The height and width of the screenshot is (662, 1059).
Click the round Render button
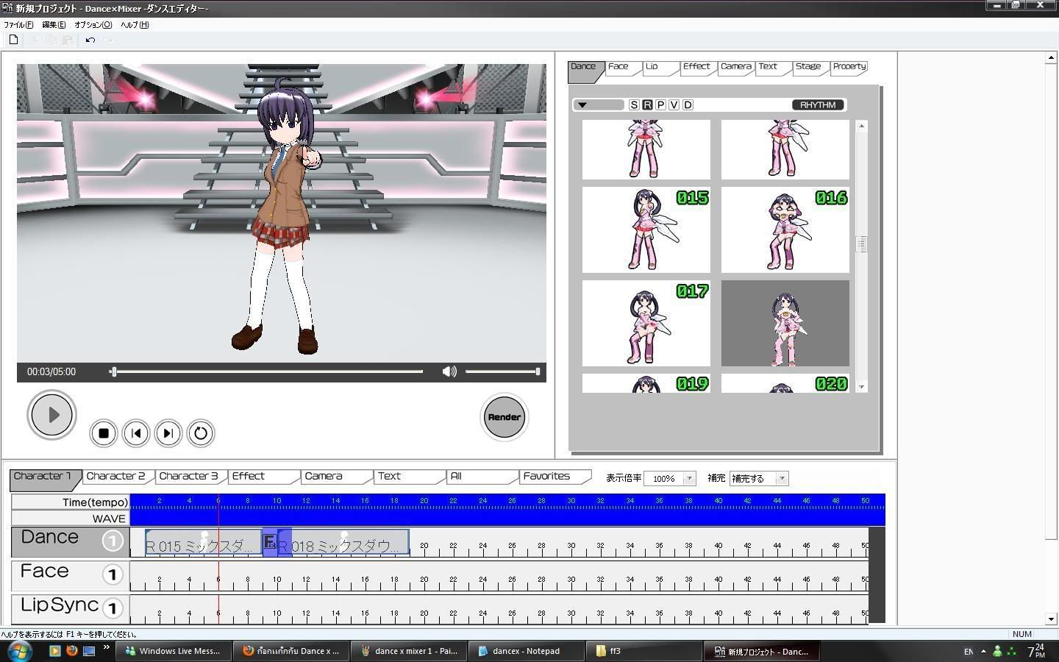pyautogui.click(x=504, y=417)
